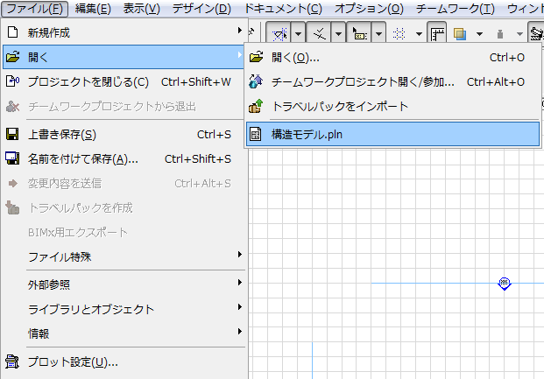Click the greyed Gravity weight icon

tap(500, 34)
